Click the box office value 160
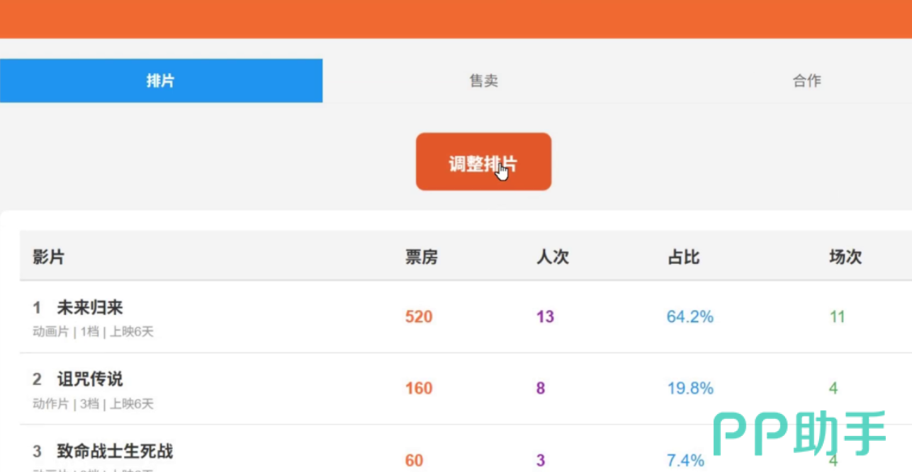Screen dimensions: 912x472 click(419, 388)
